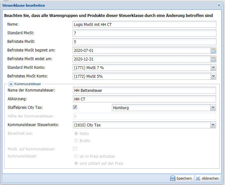Choose 'ist im Preis enthalten' option
Viewport: 225px width, 185px height.
coord(76,156)
